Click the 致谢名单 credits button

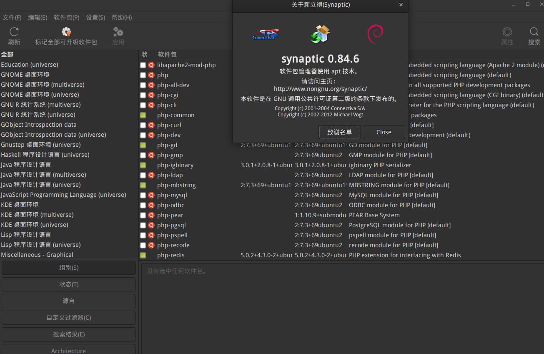click(340, 132)
